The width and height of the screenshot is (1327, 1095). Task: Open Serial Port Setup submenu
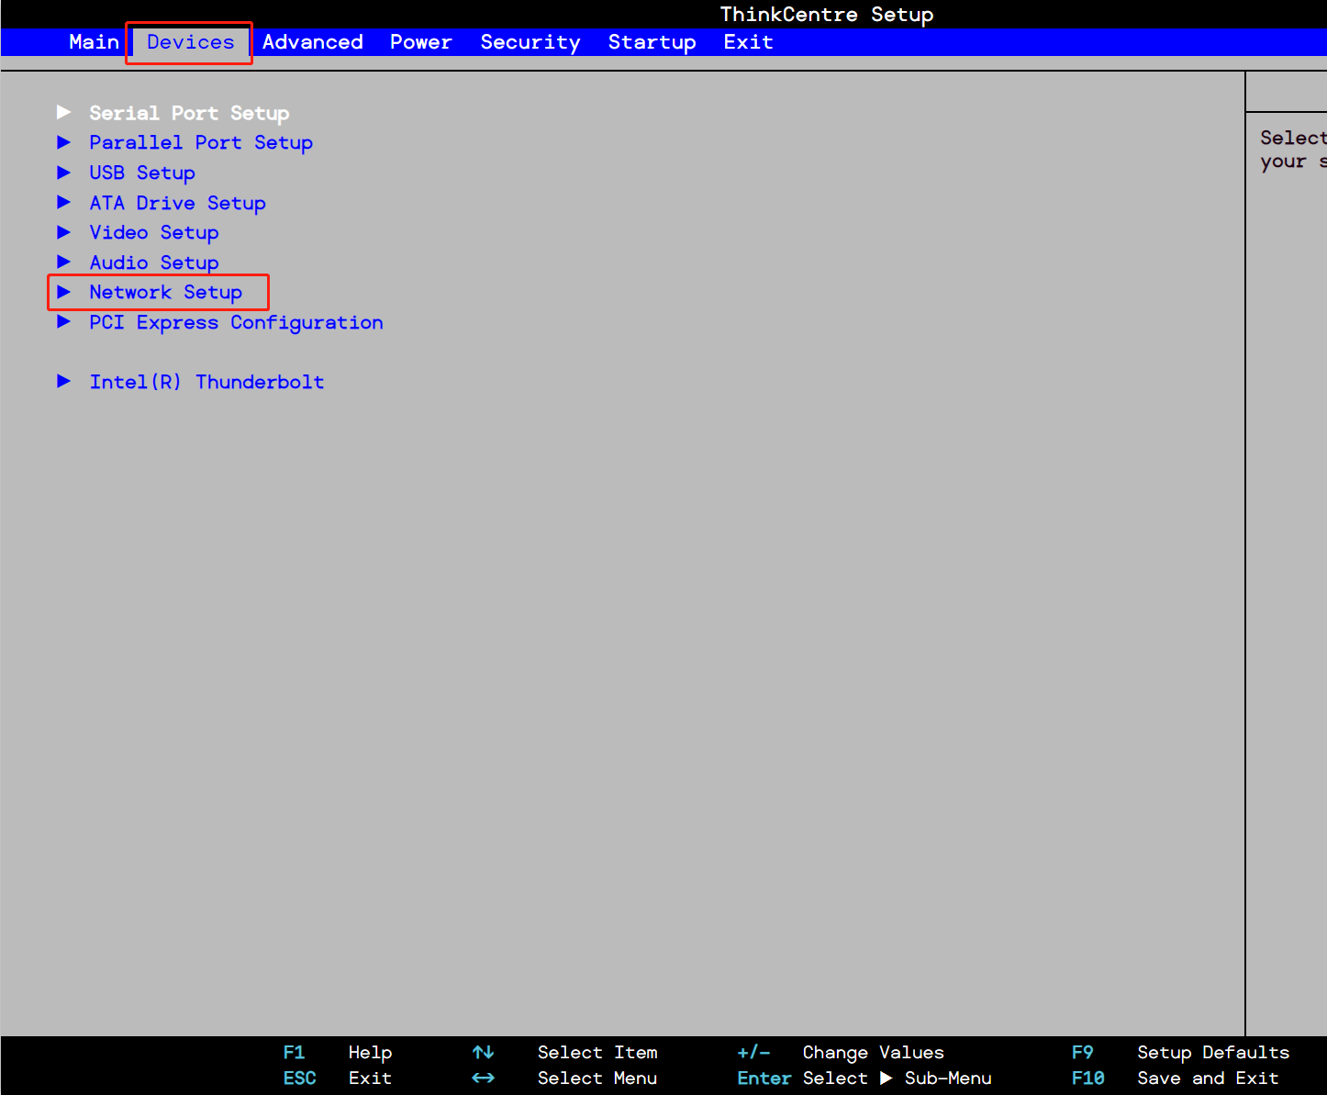(x=189, y=113)
